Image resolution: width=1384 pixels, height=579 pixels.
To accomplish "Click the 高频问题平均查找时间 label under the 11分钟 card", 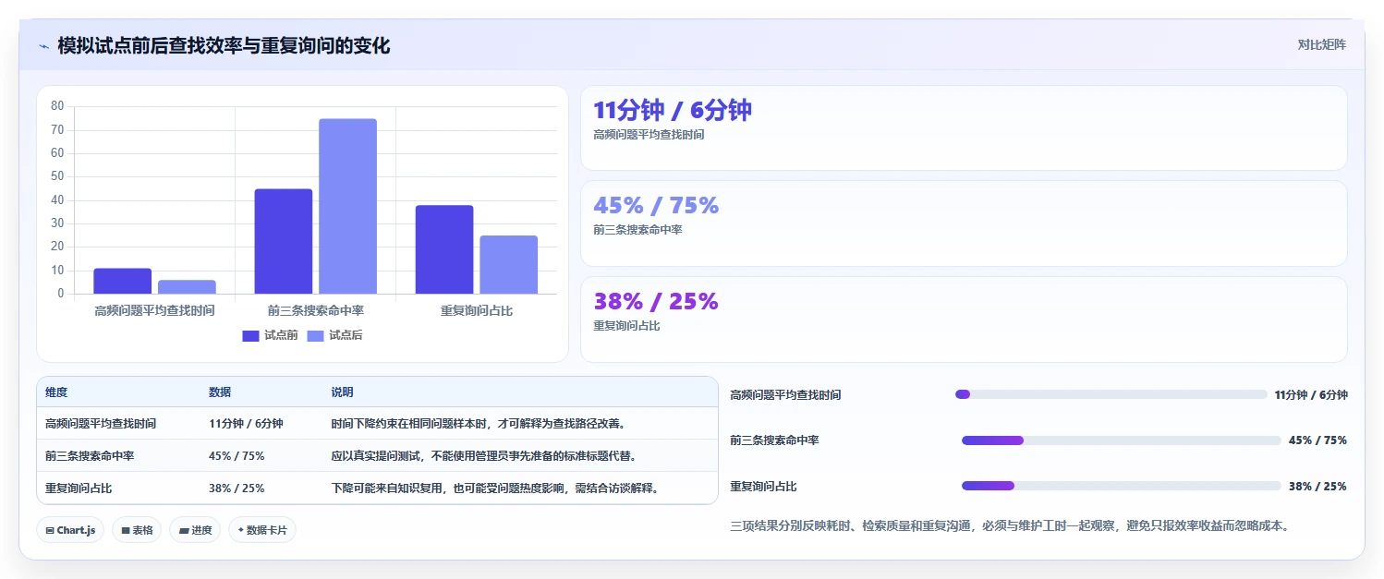I will (x=649, y=135).
